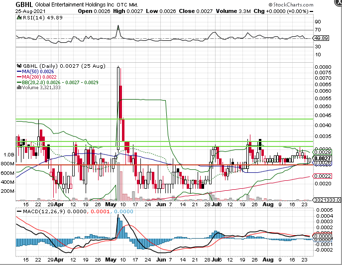
Task: Click the volume bars icon beside Volume 3,321,333
Action: pyautogui.click(x=19, y=88)
